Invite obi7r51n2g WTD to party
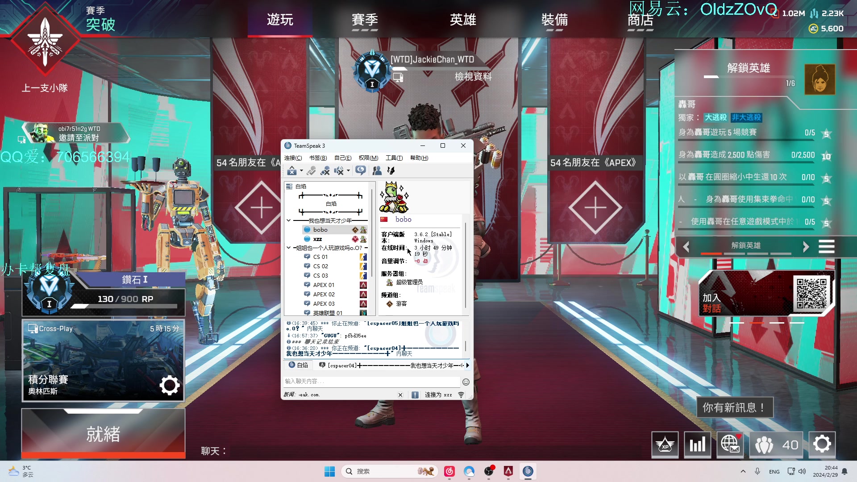The image size is (857, 482). [x=77, y=133]
